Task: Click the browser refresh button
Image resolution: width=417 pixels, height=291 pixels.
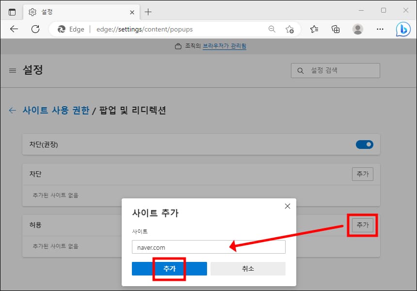Action: pos(34,29)
